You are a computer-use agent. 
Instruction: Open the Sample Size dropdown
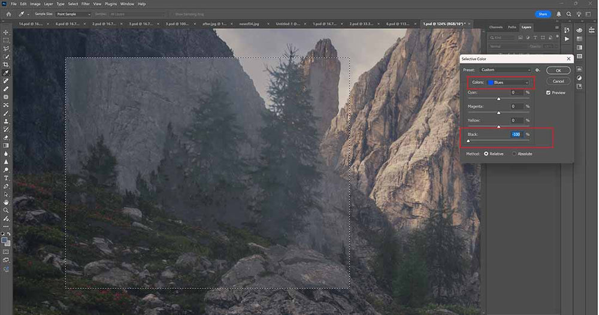[x=73, y=14]
